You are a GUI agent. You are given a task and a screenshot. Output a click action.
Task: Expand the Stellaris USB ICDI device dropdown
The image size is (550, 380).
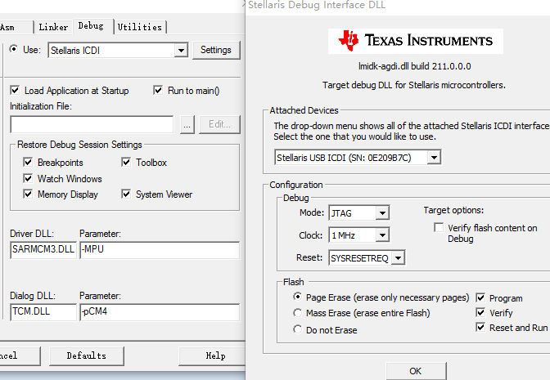click(434, 158)
